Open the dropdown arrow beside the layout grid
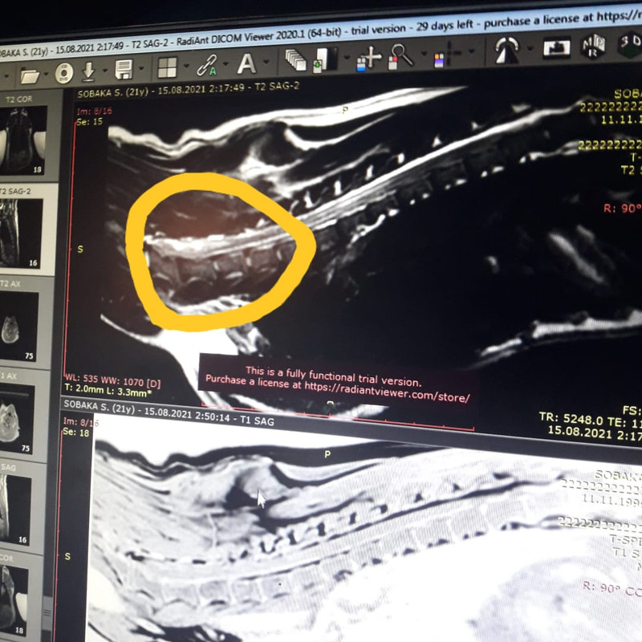 pyautogui.click(x=186, y=66)
